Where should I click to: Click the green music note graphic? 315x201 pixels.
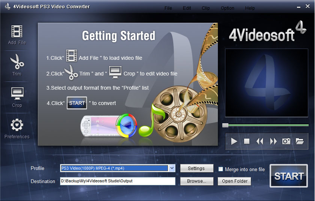[151, 120]
